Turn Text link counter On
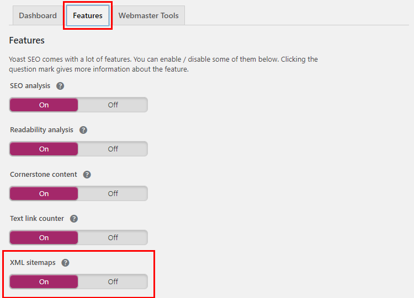 (x=44, y=237)
